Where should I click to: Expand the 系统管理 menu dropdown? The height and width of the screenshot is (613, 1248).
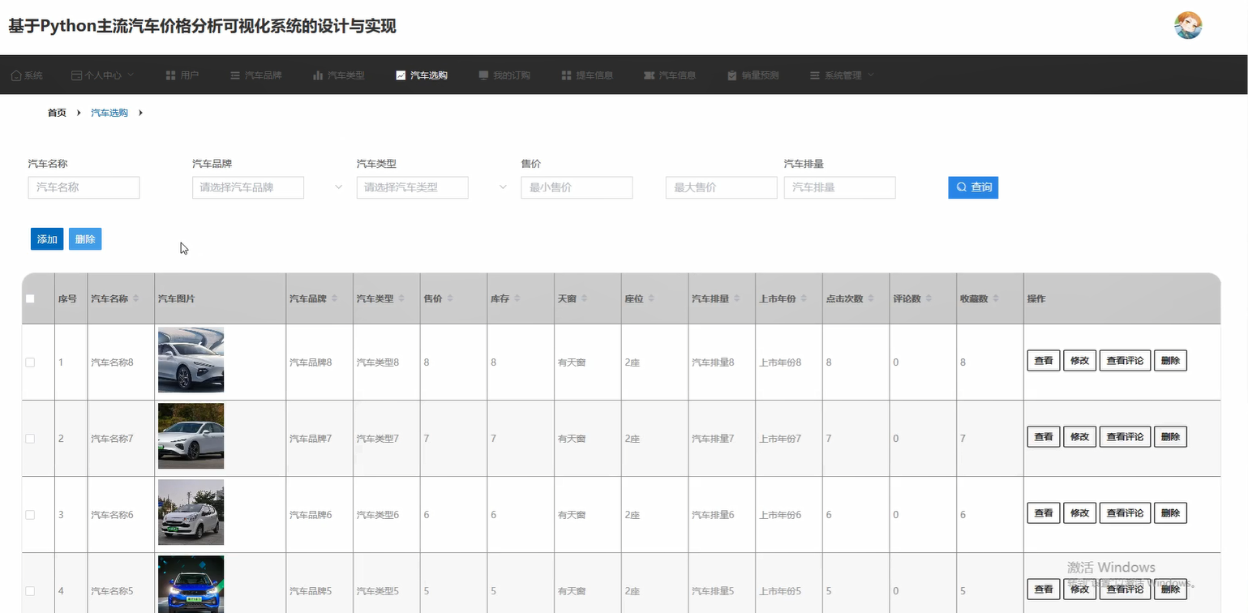tap(843, 75)
